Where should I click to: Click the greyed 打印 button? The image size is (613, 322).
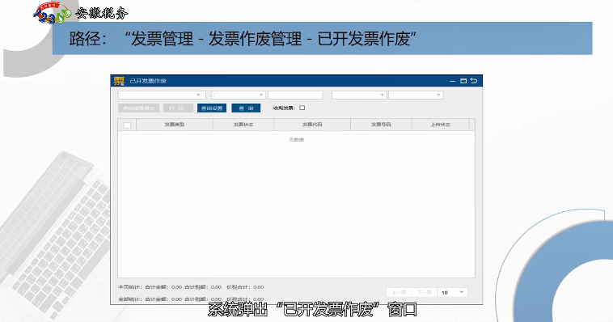click(178, 108)
